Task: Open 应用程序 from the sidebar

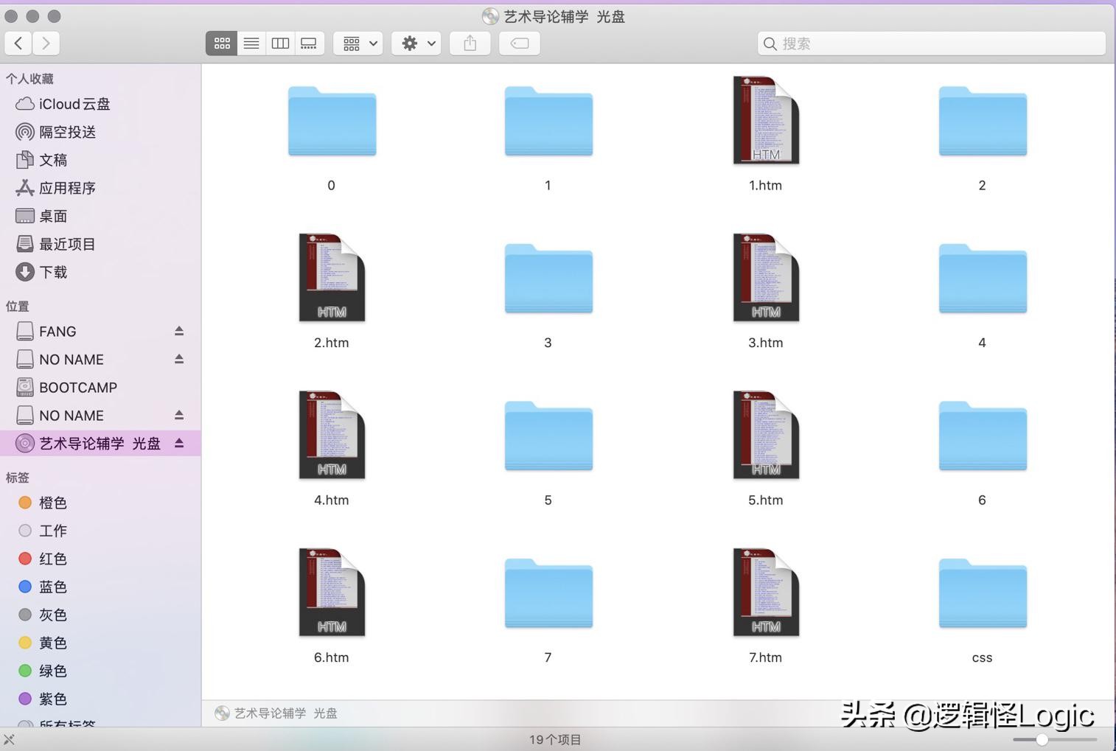Action: pyautogui.click(x=67, y=188)
